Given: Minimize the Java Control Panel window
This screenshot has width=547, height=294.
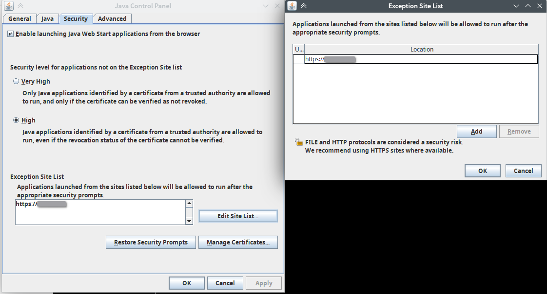Looking at the screenshot, I should [266, 6].
